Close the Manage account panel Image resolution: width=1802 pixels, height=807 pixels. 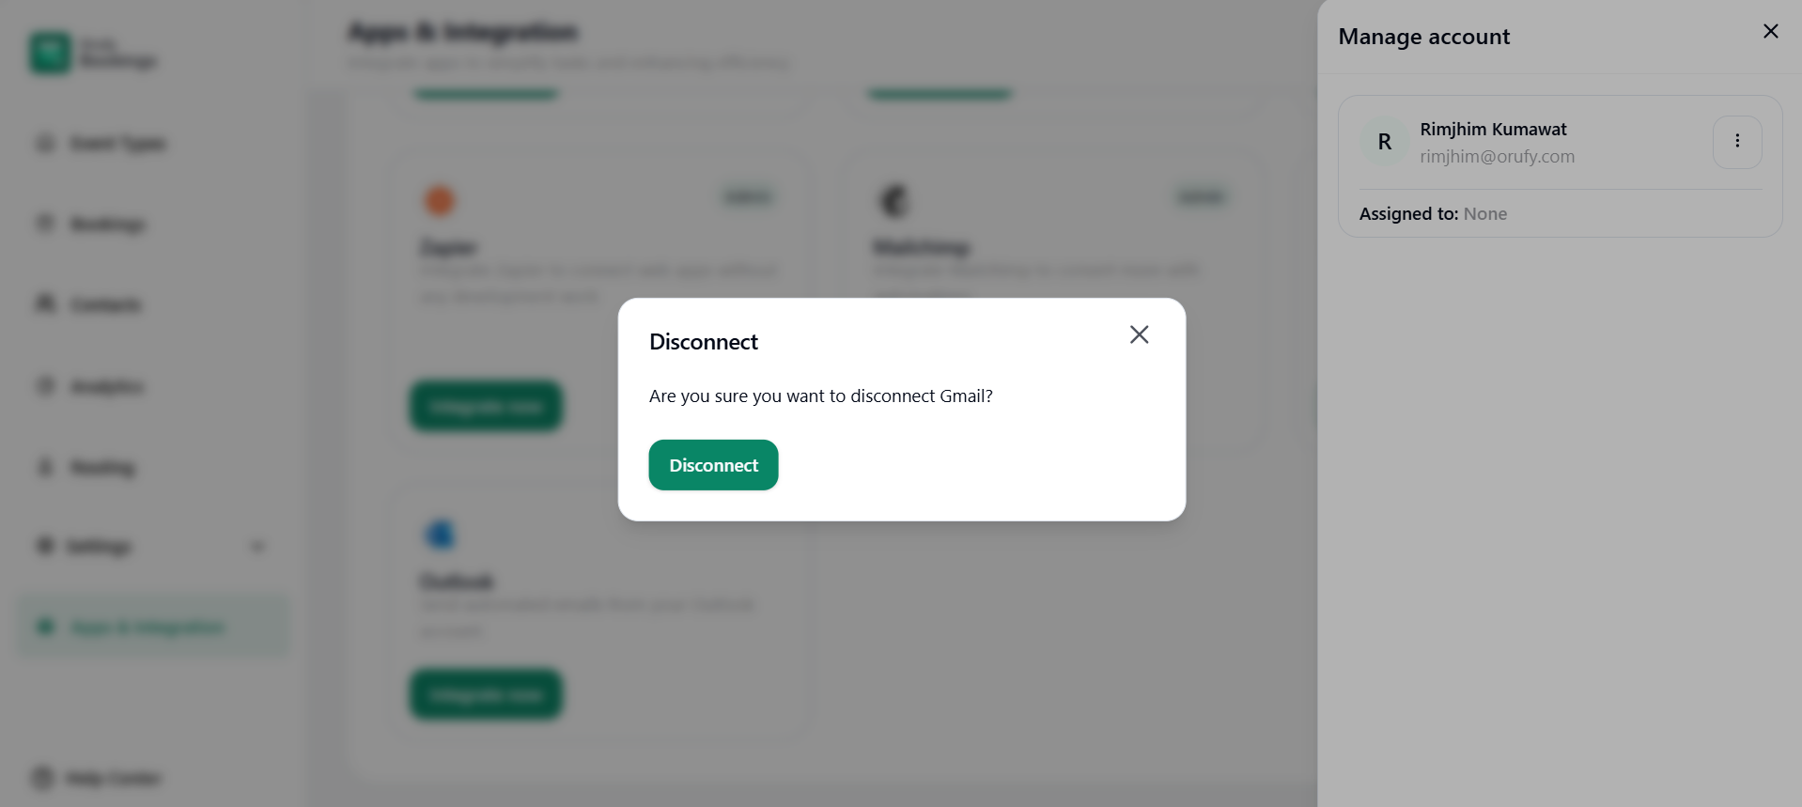(x=1770, y=32)
